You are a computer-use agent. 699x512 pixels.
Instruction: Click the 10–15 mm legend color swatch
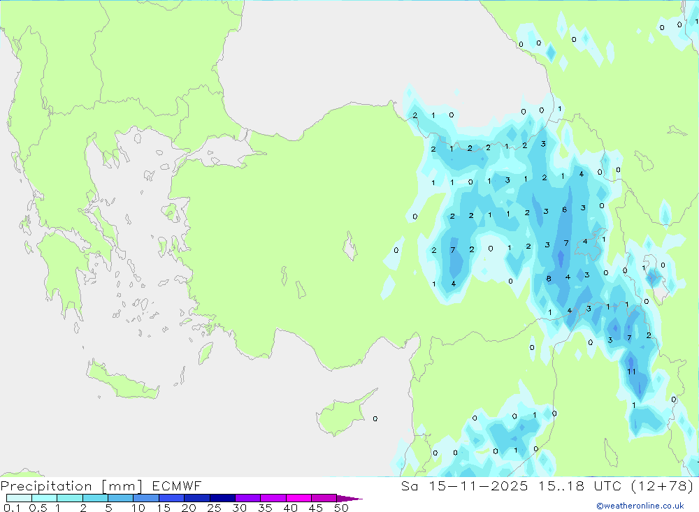[x=146, y=498]
